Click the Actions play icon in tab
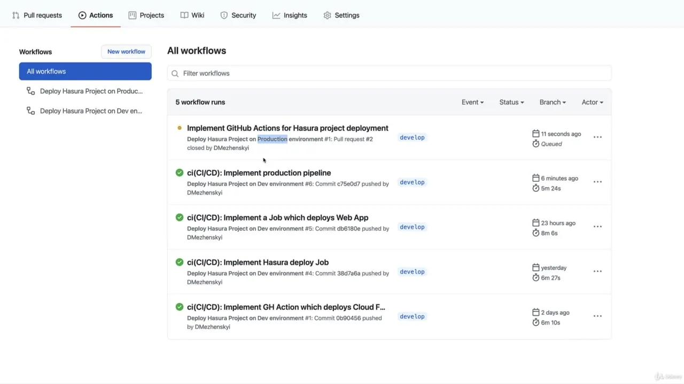Viewport: 684px width, 384px height. [82, 15]
